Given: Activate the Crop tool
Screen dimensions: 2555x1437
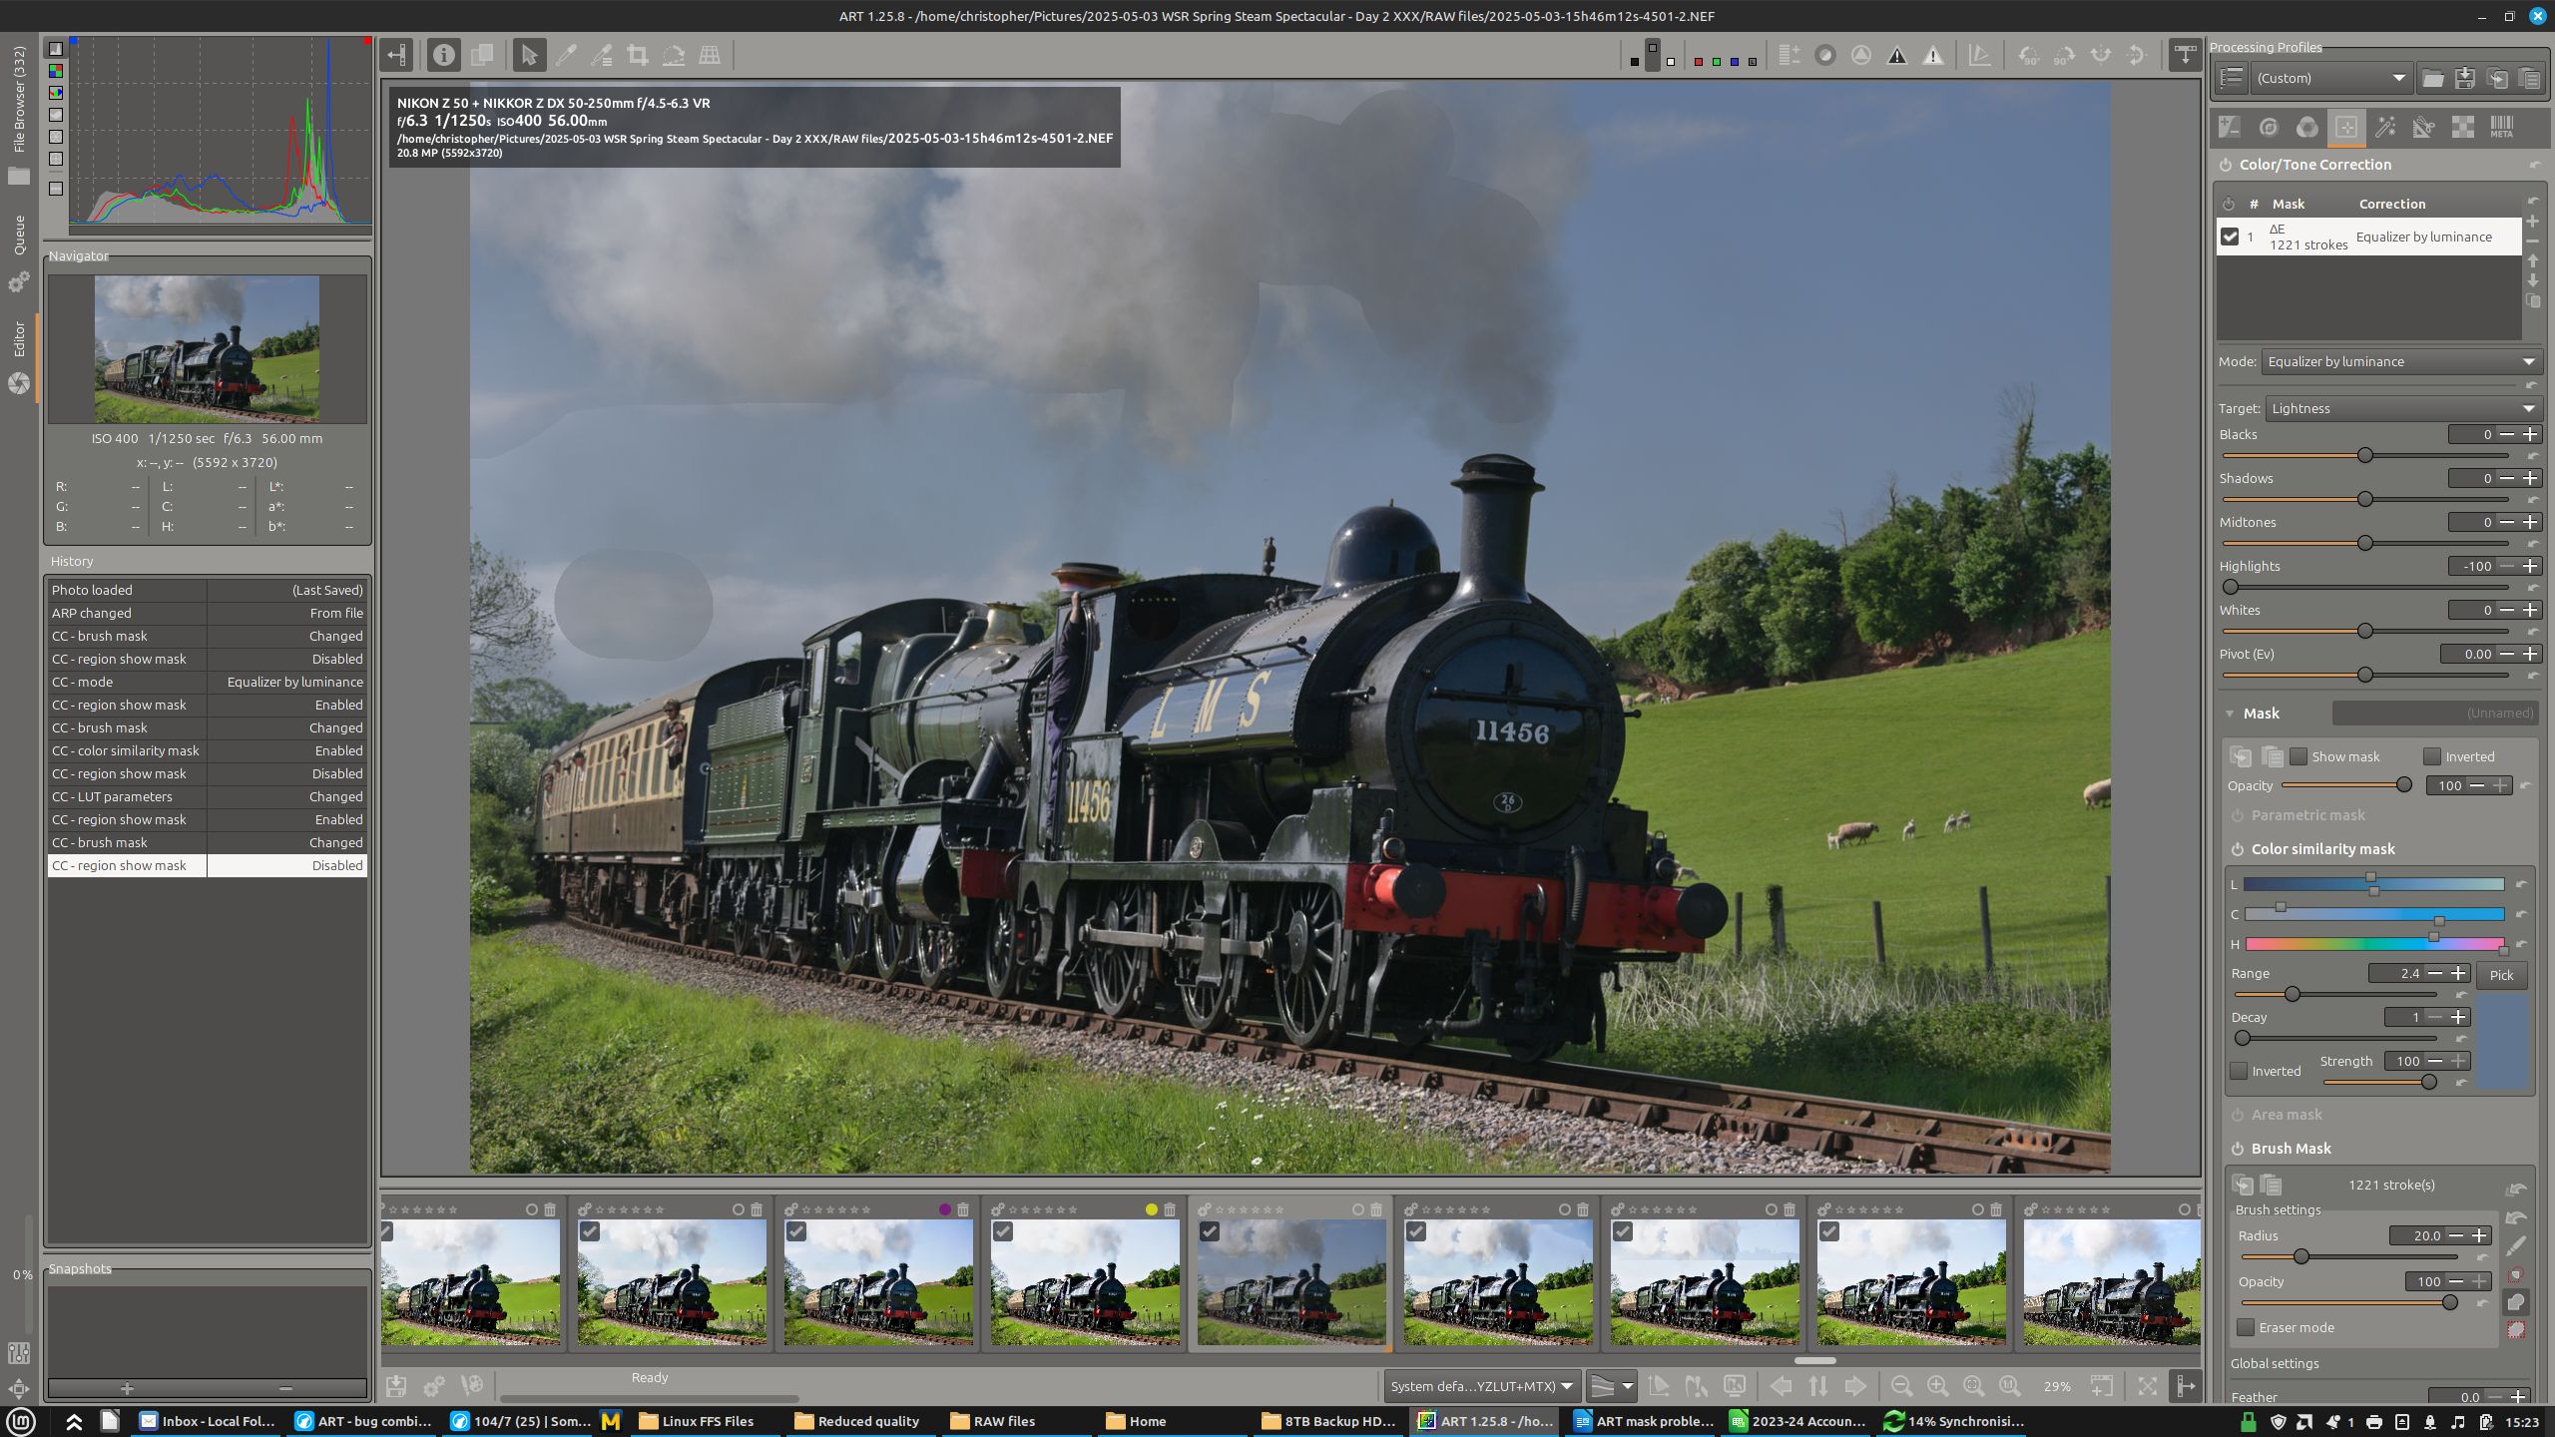Looking at the screenshot, I should [x=637, y=55].
